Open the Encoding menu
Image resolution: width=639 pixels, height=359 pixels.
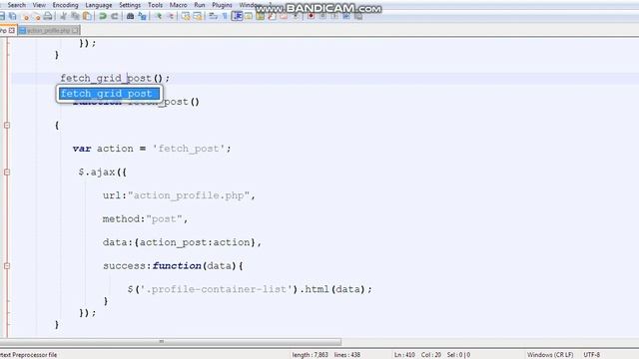[65, 5]
